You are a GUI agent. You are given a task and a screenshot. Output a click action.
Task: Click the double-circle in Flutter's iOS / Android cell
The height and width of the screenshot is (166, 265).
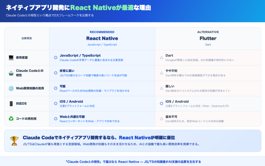click(161, 104)
